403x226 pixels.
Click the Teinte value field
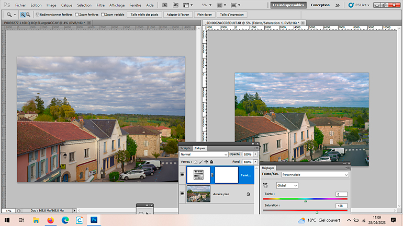point(341,194)
